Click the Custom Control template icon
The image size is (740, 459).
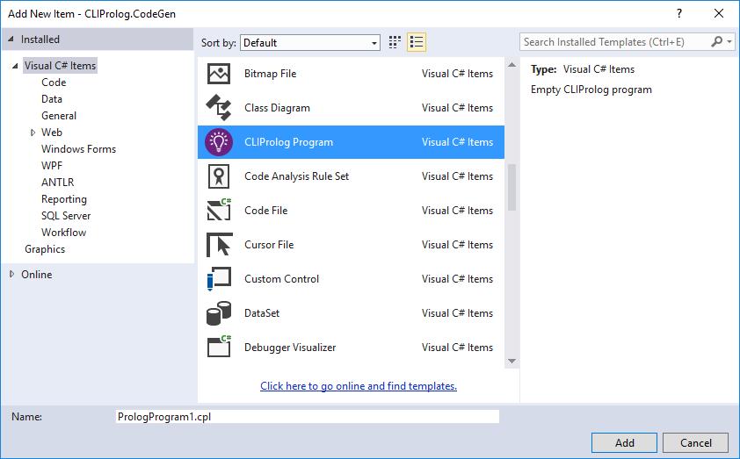(x=219, y=278)
